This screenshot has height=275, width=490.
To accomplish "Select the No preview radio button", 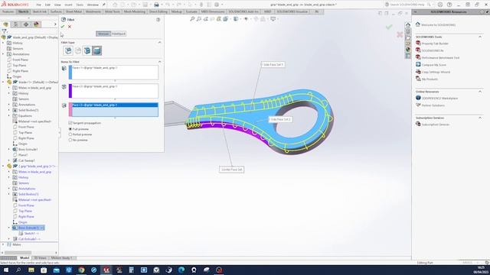I will (x=70, y=140).
